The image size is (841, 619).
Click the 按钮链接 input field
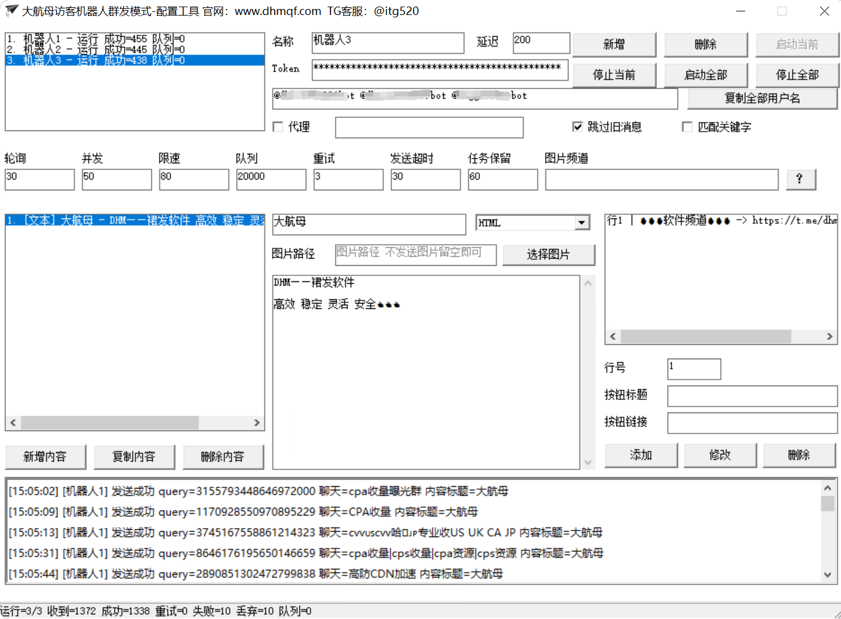(x=752, y=423)
